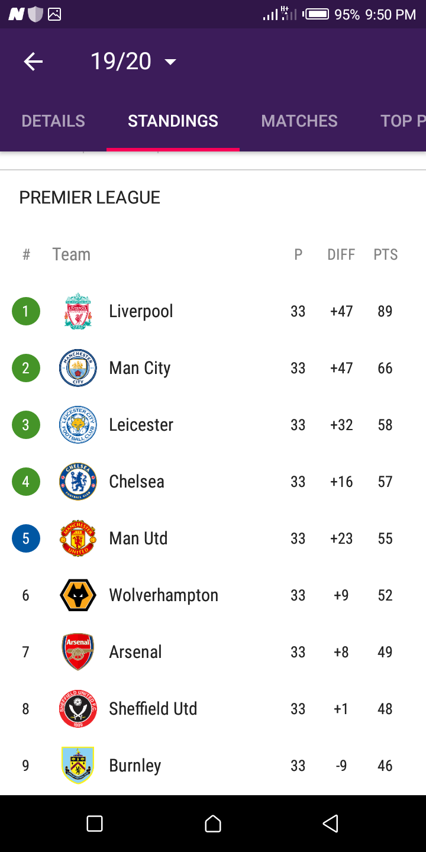Tap the back arrow icon
This screenshot has height=852, width=426.
33,62
